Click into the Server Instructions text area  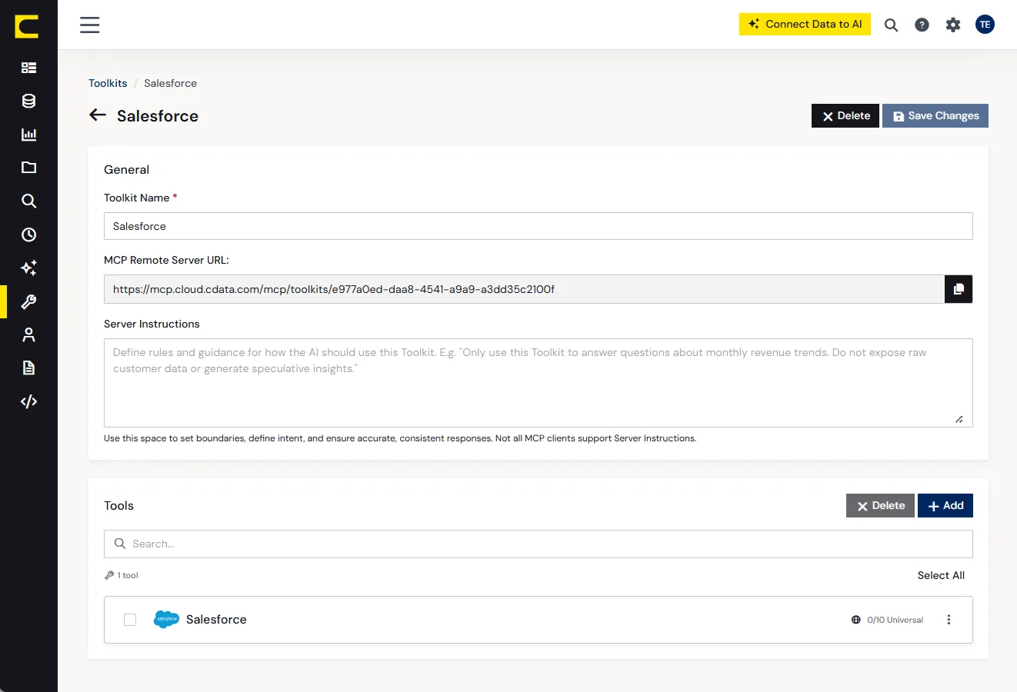click(539, 383)
